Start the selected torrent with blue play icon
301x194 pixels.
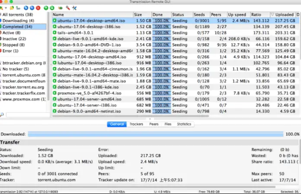[26, 8]
